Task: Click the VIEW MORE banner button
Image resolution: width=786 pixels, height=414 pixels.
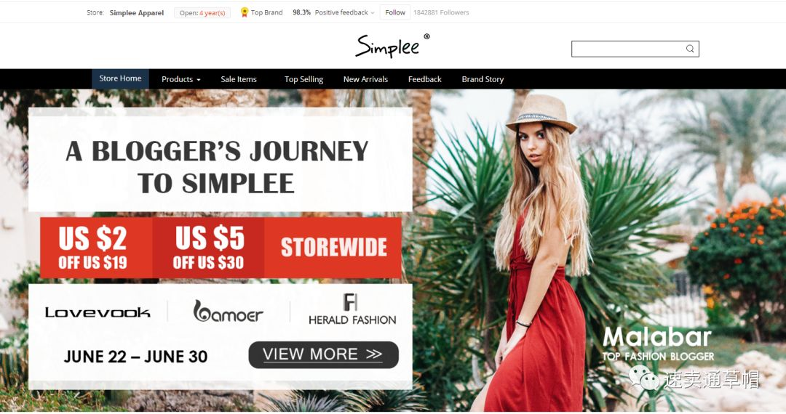Action: pyautogui.click(x=323, y=354)
